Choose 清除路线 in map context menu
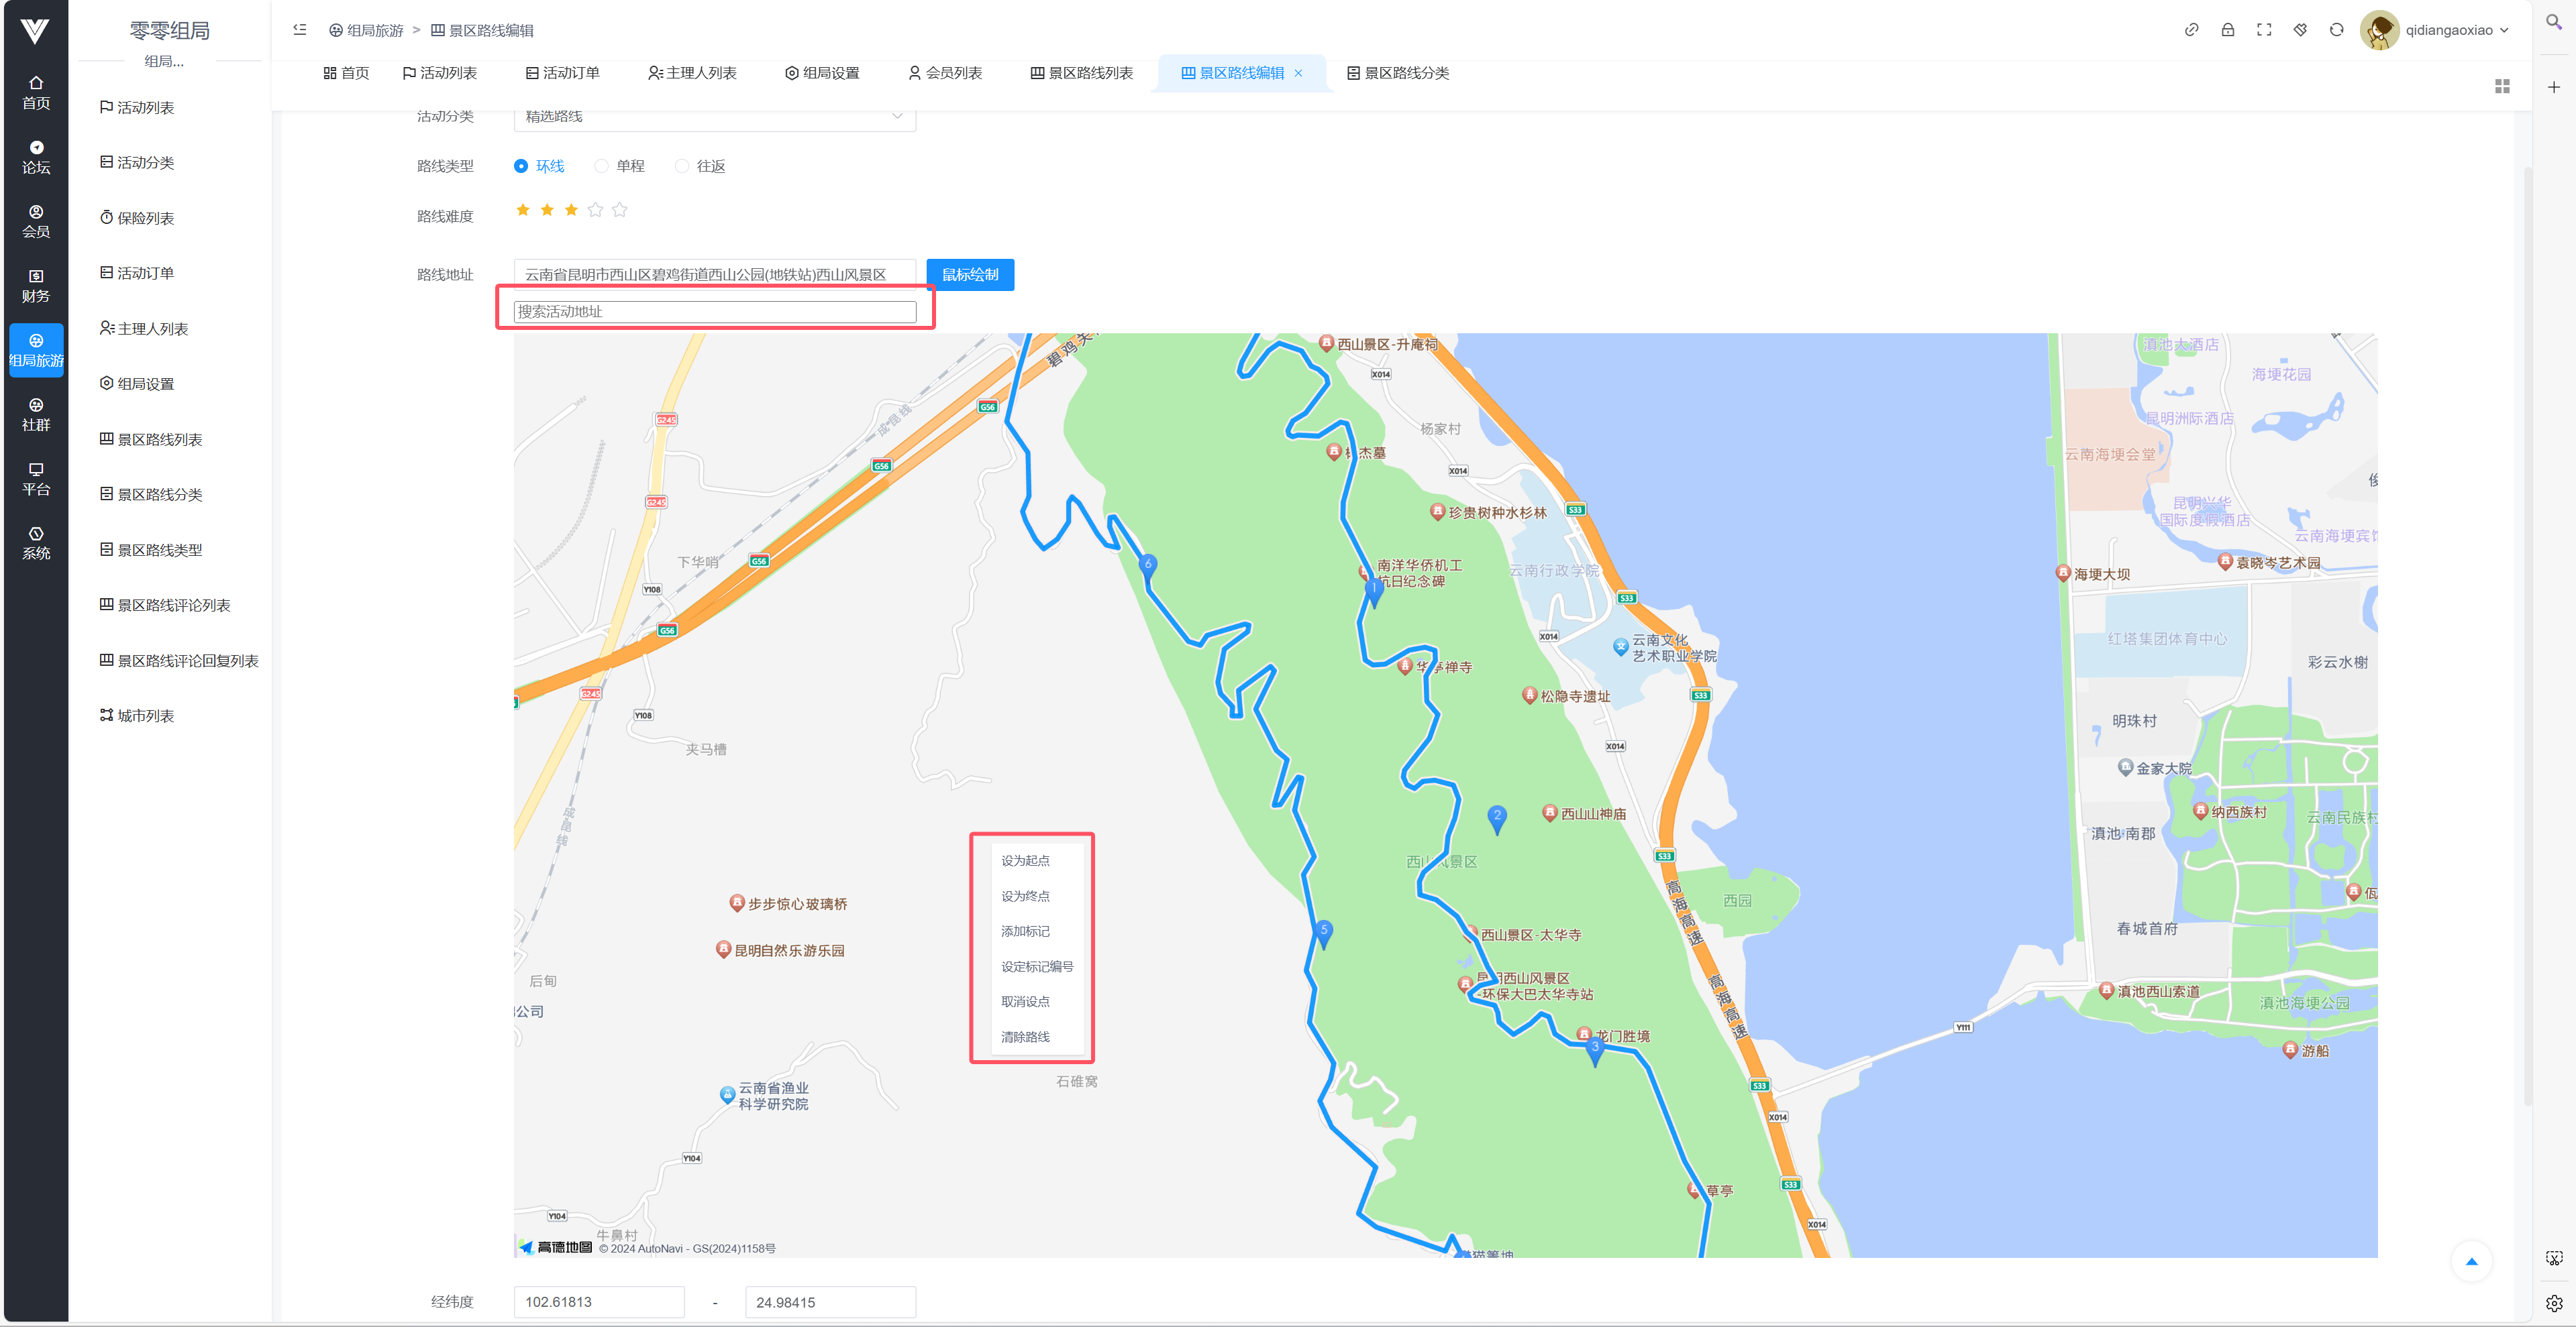Image resolution: width=2576 pixels, height=1327 pixels. (1025, 1037)
